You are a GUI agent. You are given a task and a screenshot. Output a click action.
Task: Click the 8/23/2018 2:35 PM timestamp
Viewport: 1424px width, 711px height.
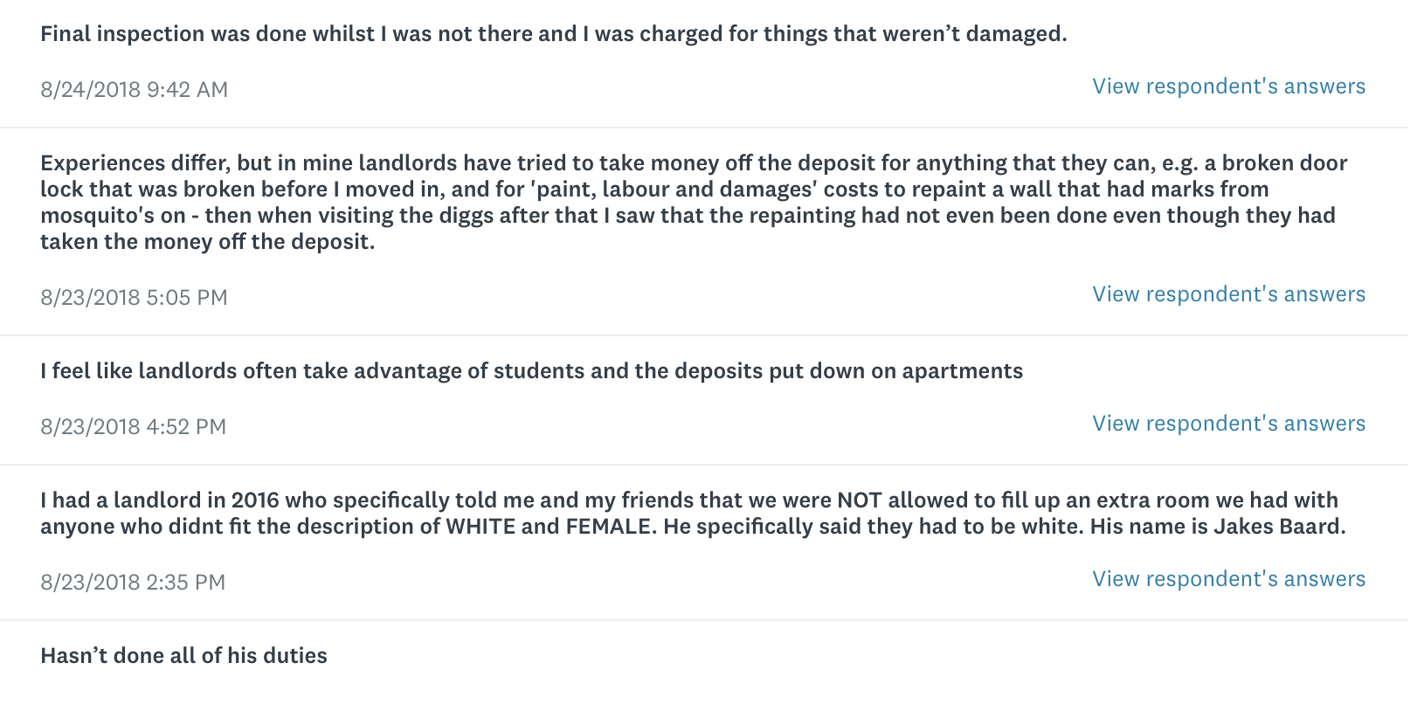click(133, 583)
